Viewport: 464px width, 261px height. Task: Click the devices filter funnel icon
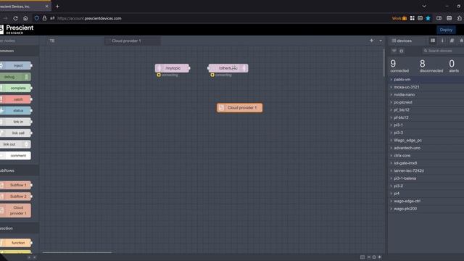[x=394, y=51]
